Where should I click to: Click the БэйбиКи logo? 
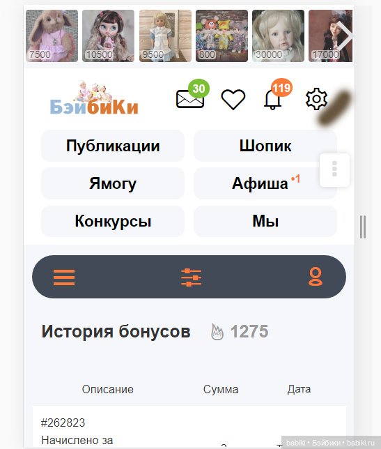coord(94,98)
